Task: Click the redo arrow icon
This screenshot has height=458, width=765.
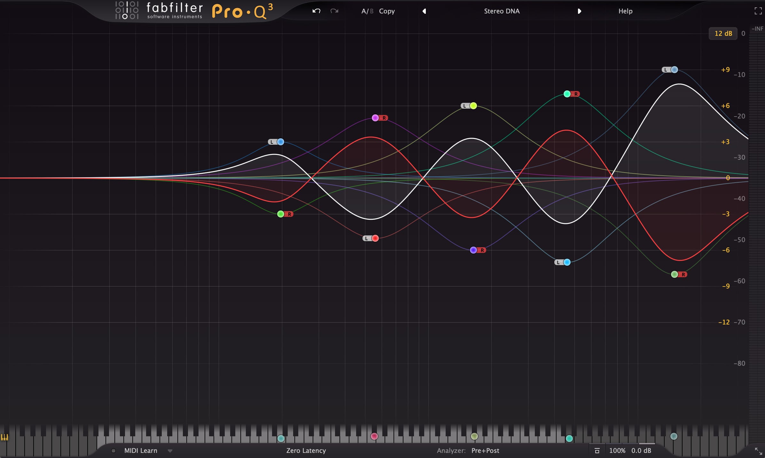Action: pyautogui.click(x=334, y=11)
